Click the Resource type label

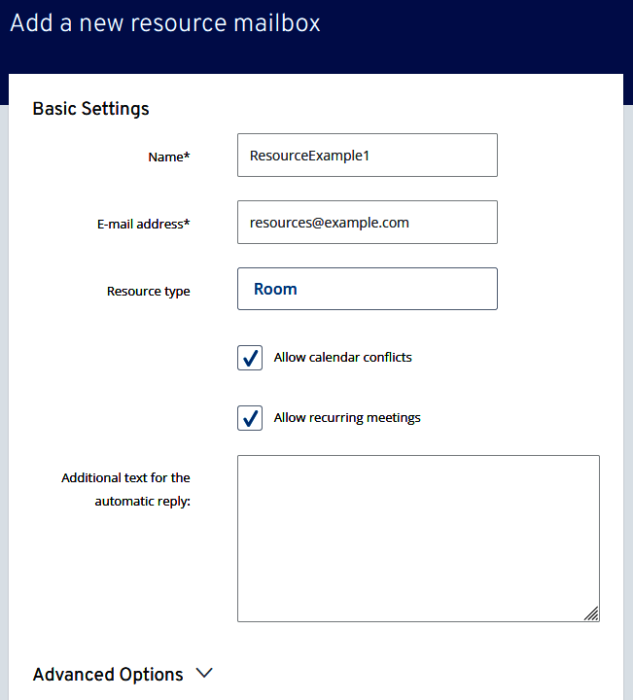point(148,291)
